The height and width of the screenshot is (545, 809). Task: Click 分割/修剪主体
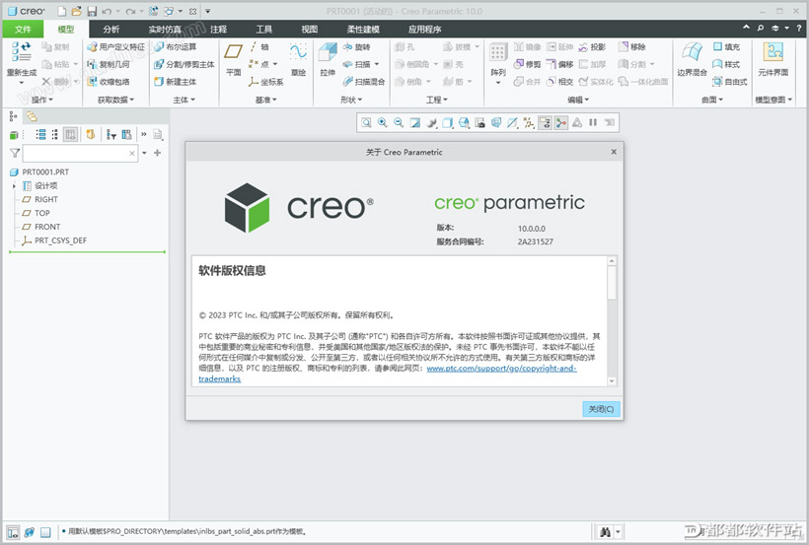click(184, 64)
